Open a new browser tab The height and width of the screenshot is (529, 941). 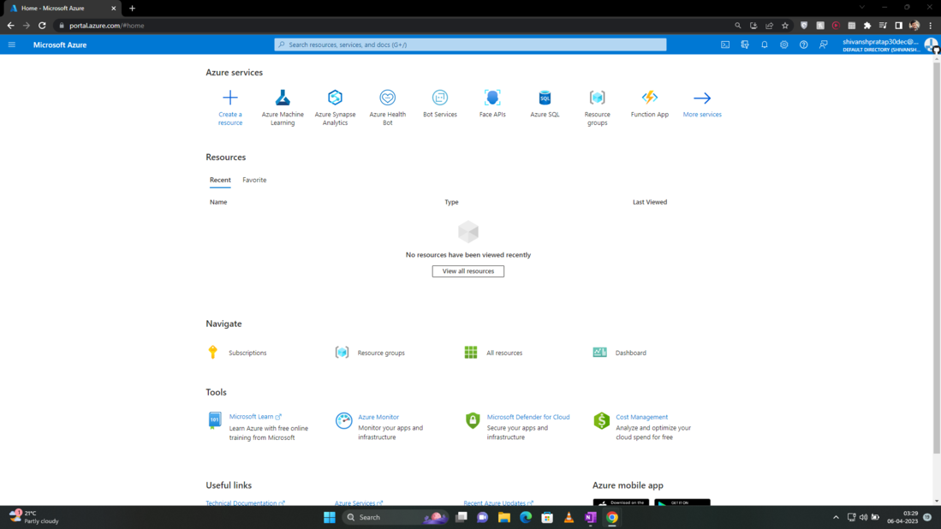(132, 9)
